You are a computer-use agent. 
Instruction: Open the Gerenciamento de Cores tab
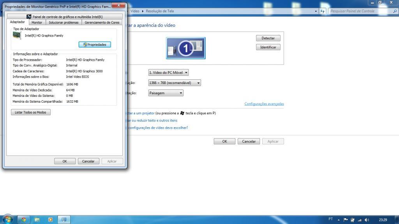pos(102,23)
